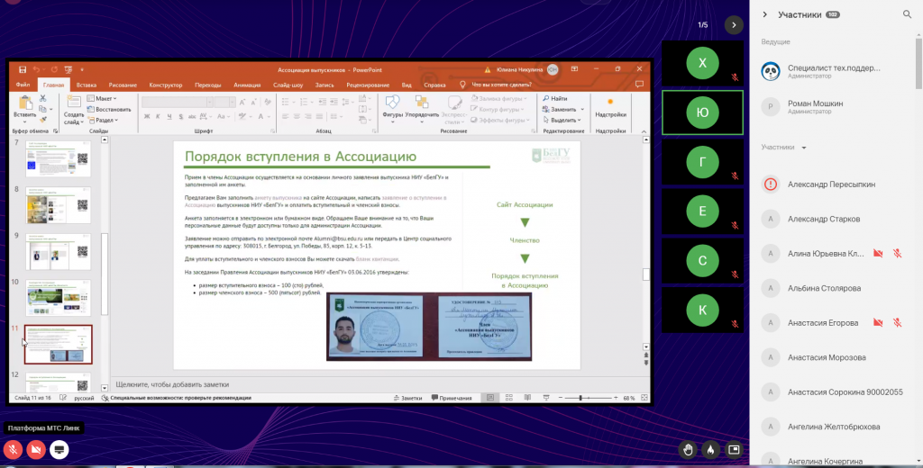Click the Примечания comments button
This screenshot has height=468, width=923.
click(x=452, y=398)
